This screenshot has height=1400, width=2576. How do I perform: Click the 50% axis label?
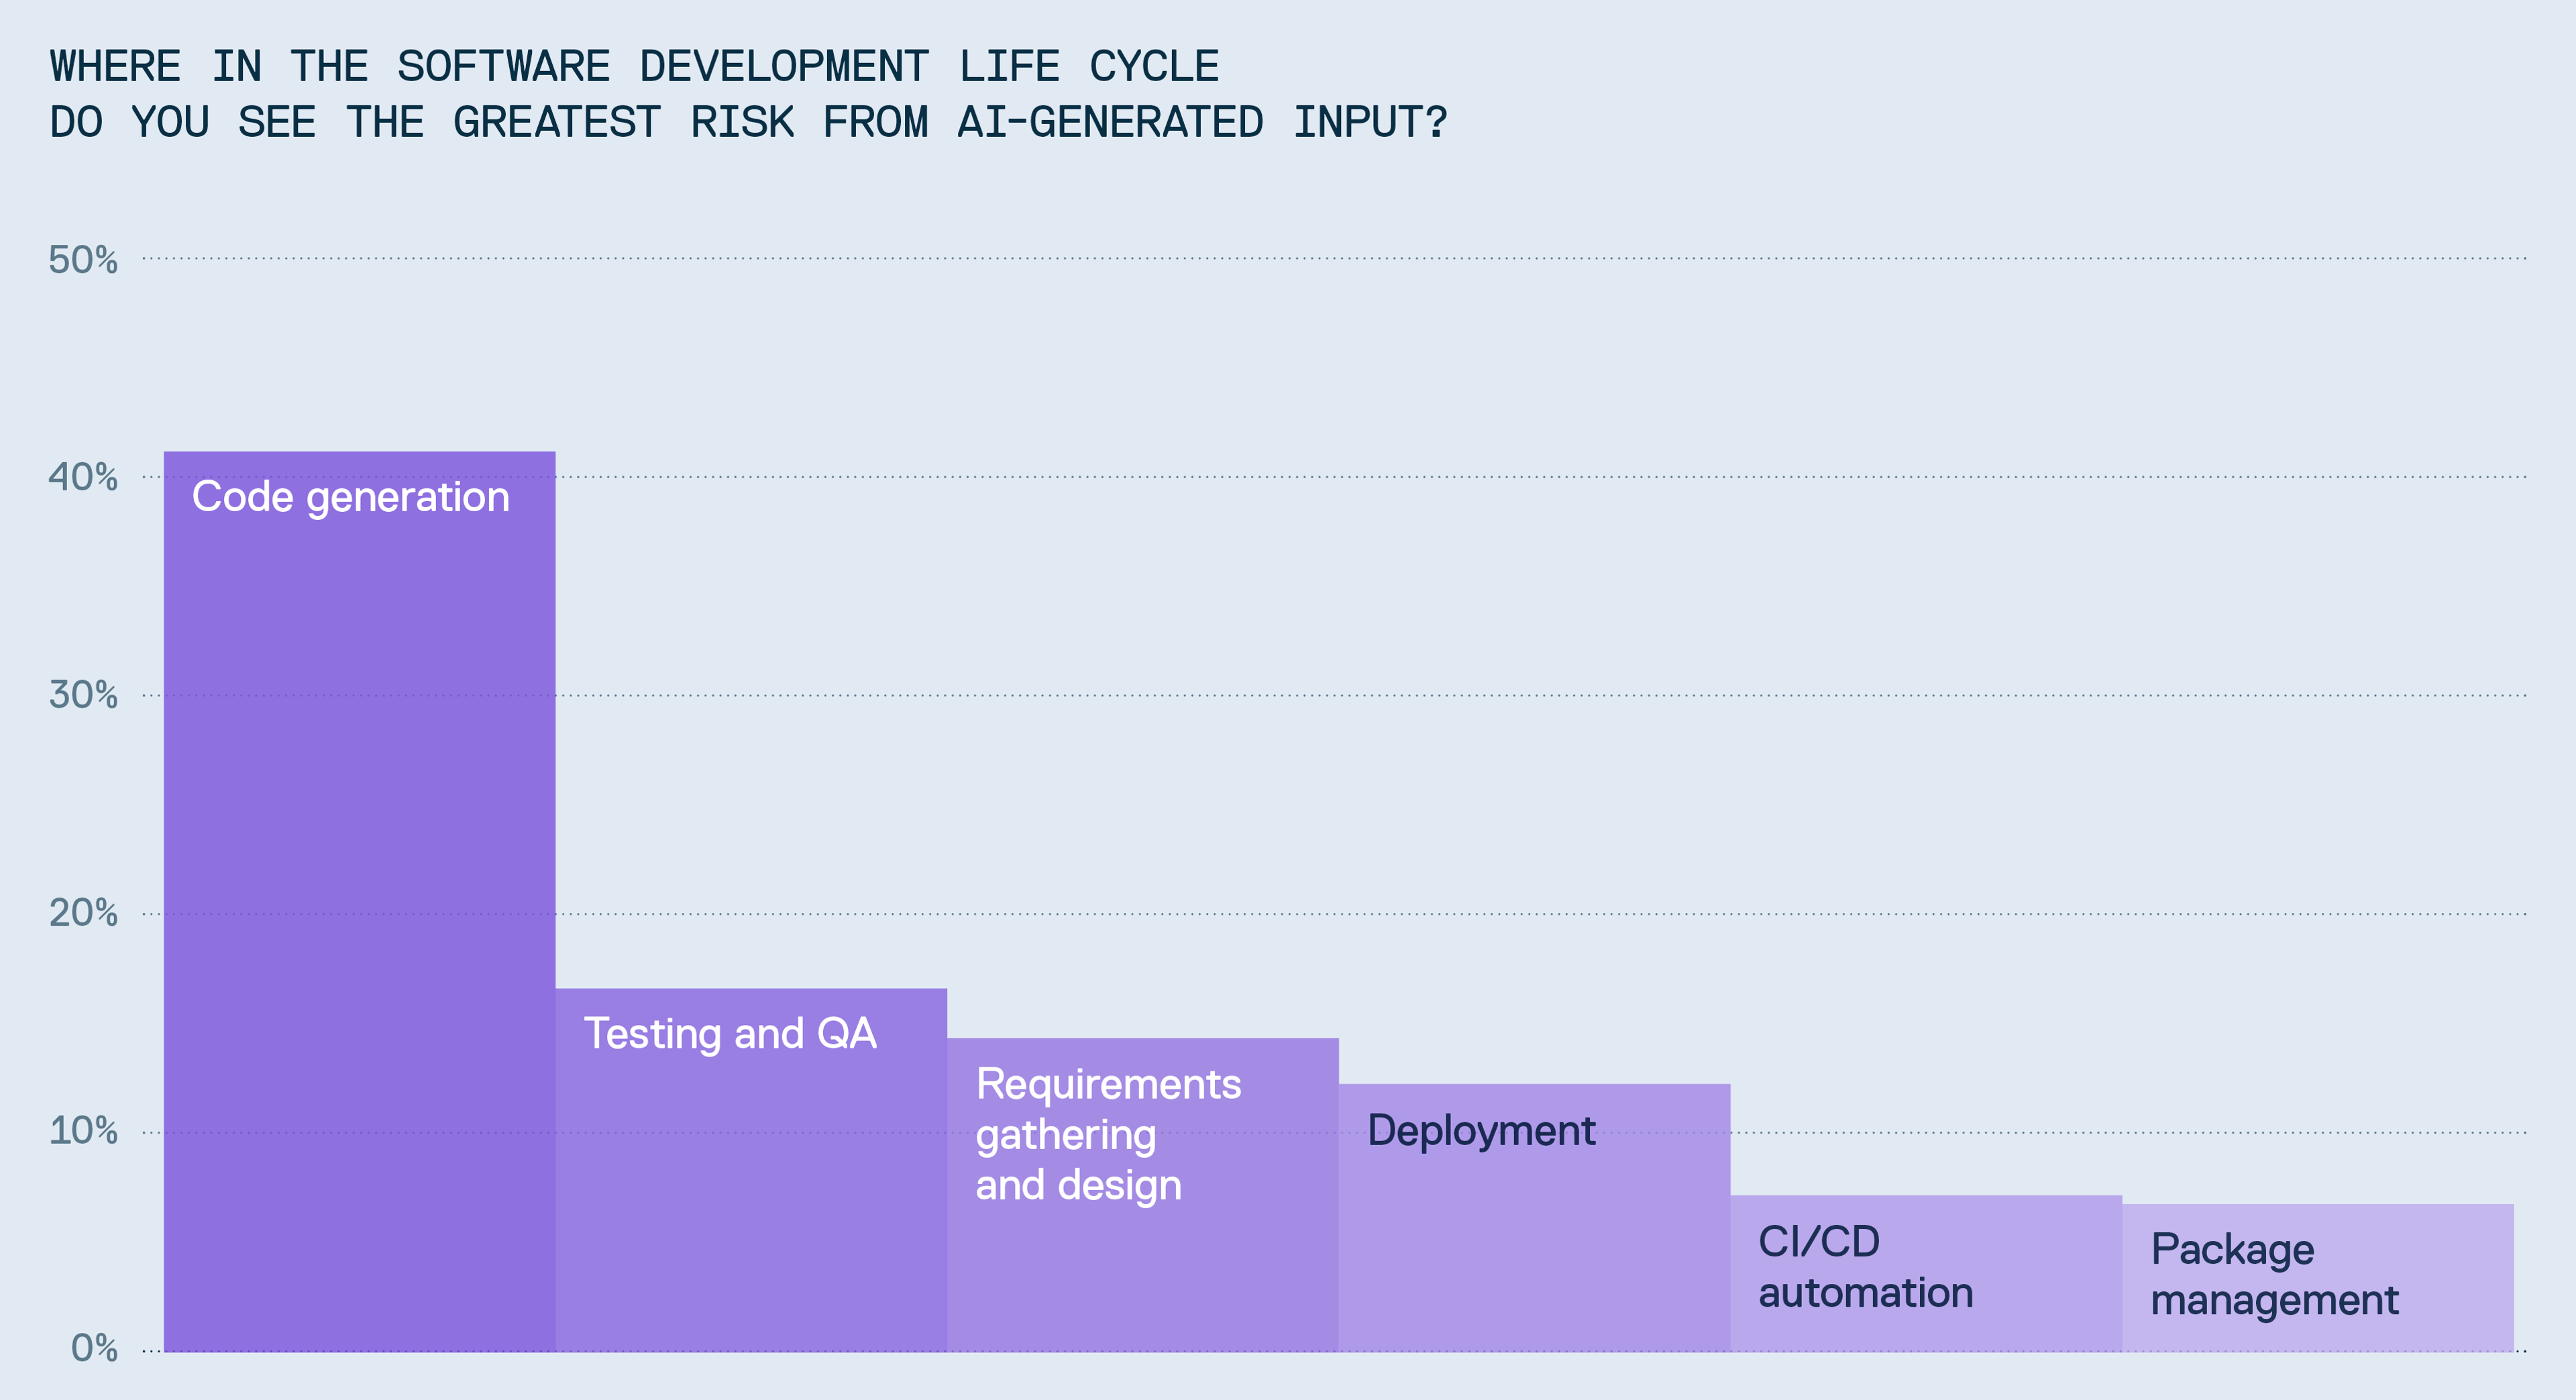point(83,260)
